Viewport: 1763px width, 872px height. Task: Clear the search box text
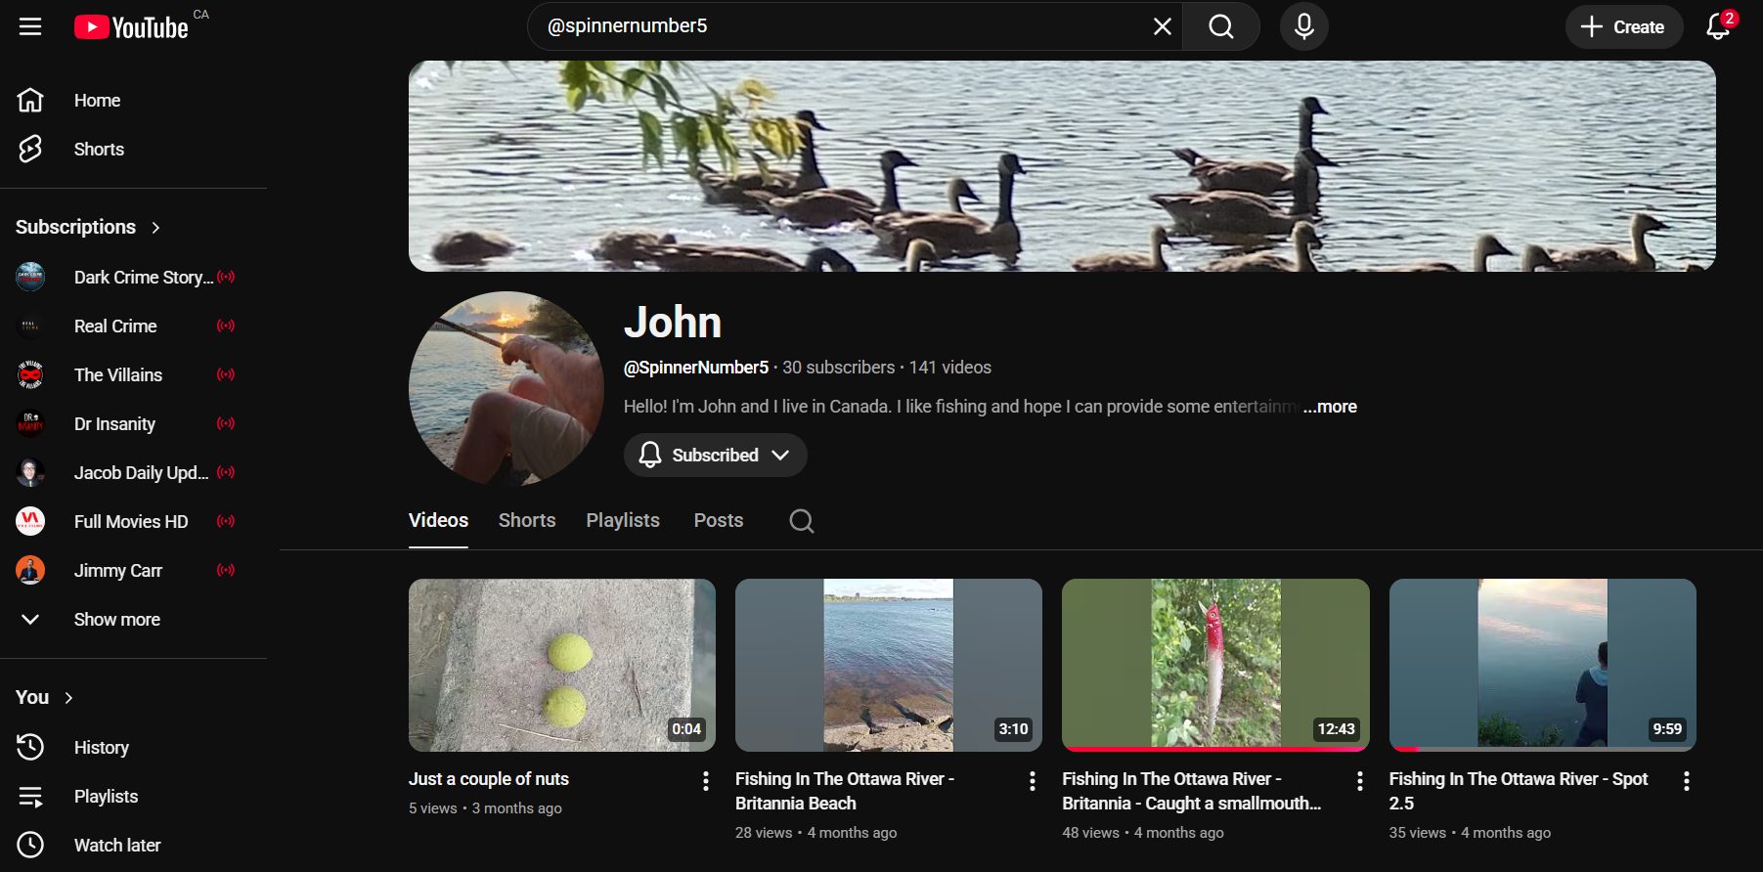1162,26
